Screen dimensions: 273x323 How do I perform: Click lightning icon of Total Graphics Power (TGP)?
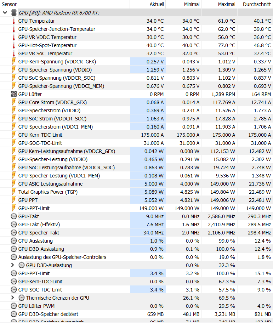[x=13, y=192]
